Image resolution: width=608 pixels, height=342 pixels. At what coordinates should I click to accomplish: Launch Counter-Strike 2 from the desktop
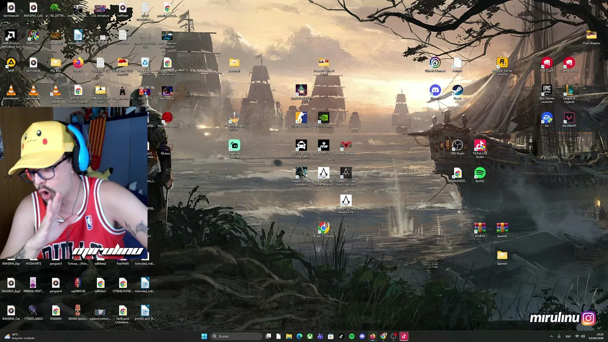[x=301, y=121]
